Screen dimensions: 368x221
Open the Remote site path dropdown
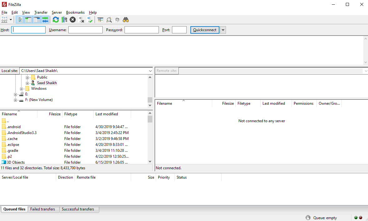point(366,71)
